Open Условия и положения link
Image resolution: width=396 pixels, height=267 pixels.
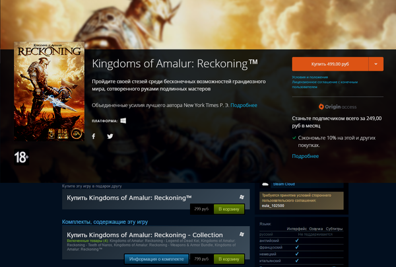coord(310,77)
